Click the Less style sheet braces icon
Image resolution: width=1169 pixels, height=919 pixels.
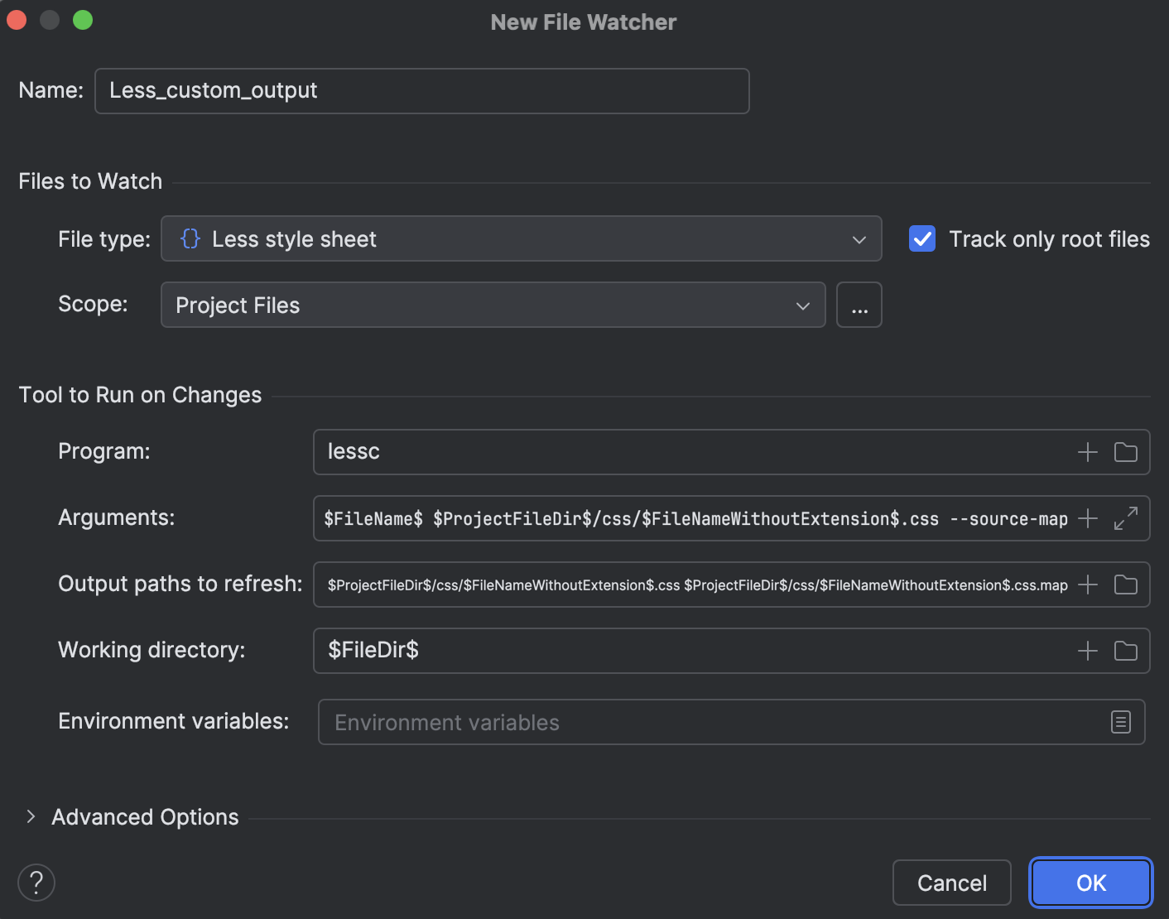[x=190, y=238]
